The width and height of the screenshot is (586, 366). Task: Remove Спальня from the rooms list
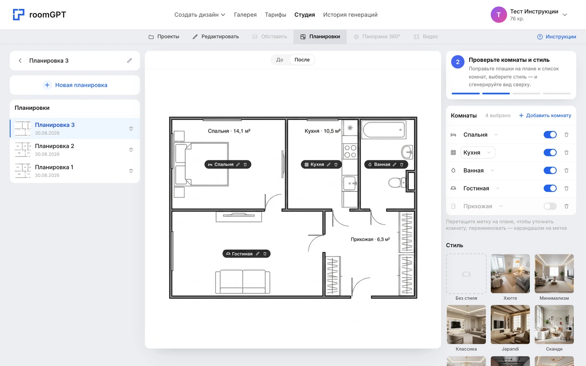pyautogui.click(x=566, y=135)
